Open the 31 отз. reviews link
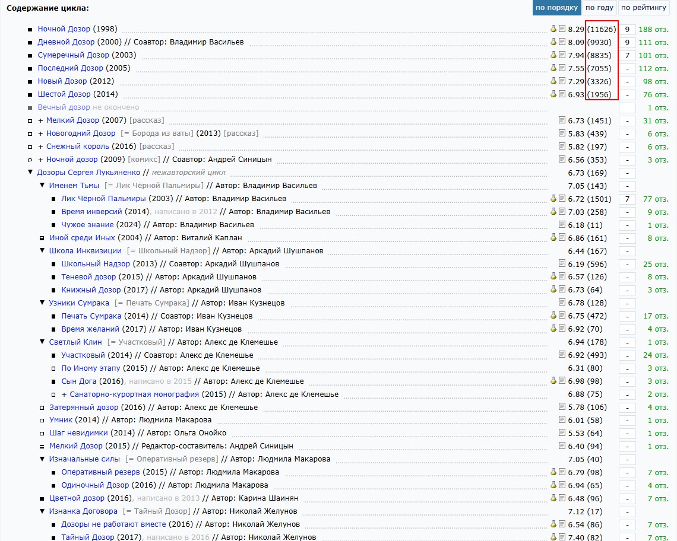Viewport: 677px width, 541px height. 656,121
